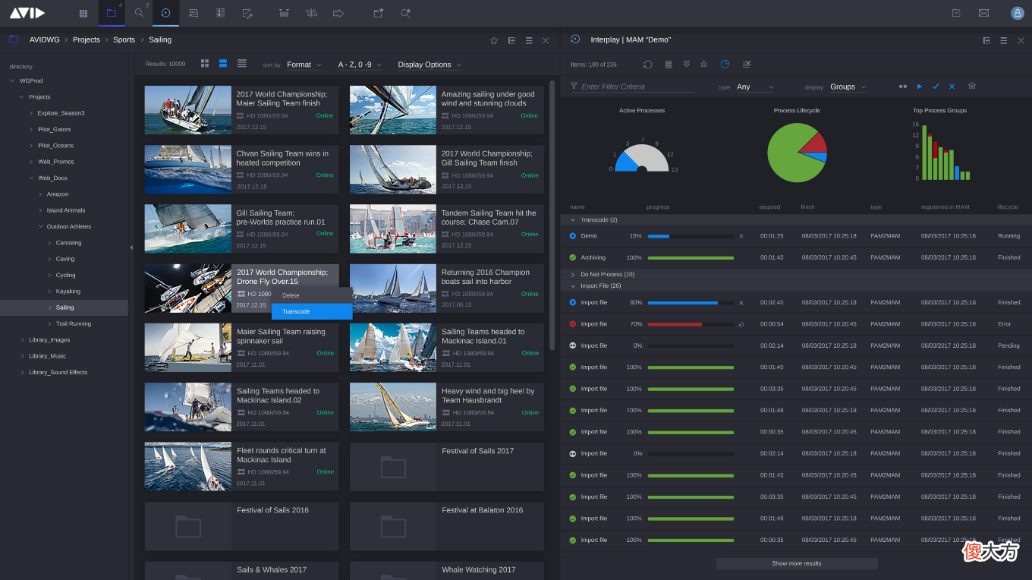1032x580 pixels.
Task: Open the chat comments icon in top bar
Action: (x=193, y=13)
